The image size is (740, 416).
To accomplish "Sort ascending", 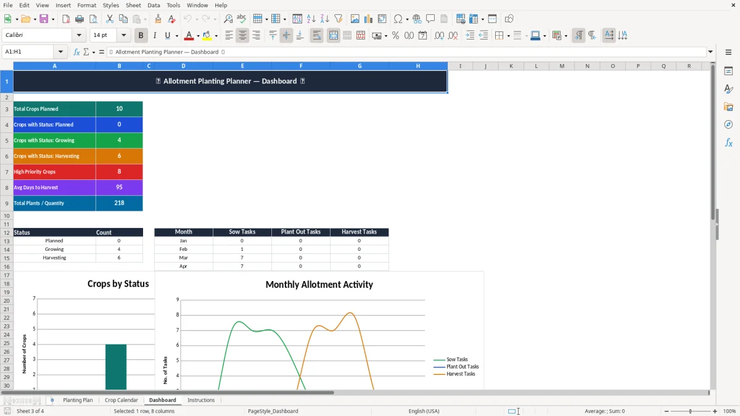I will (x=311, y=19).
